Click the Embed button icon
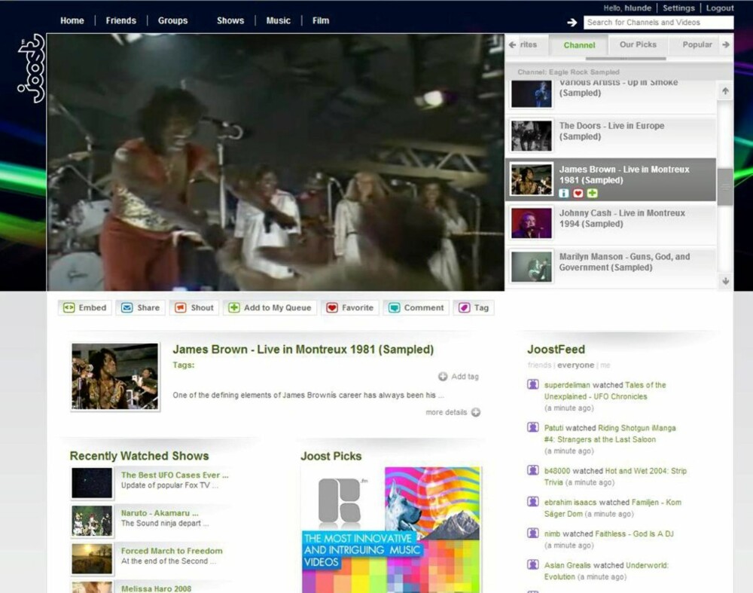Viewport: 753px width, 593px height. pos(69,307)
